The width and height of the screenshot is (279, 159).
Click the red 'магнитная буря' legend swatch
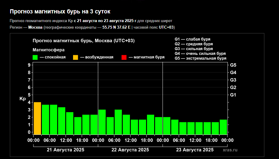124,57
